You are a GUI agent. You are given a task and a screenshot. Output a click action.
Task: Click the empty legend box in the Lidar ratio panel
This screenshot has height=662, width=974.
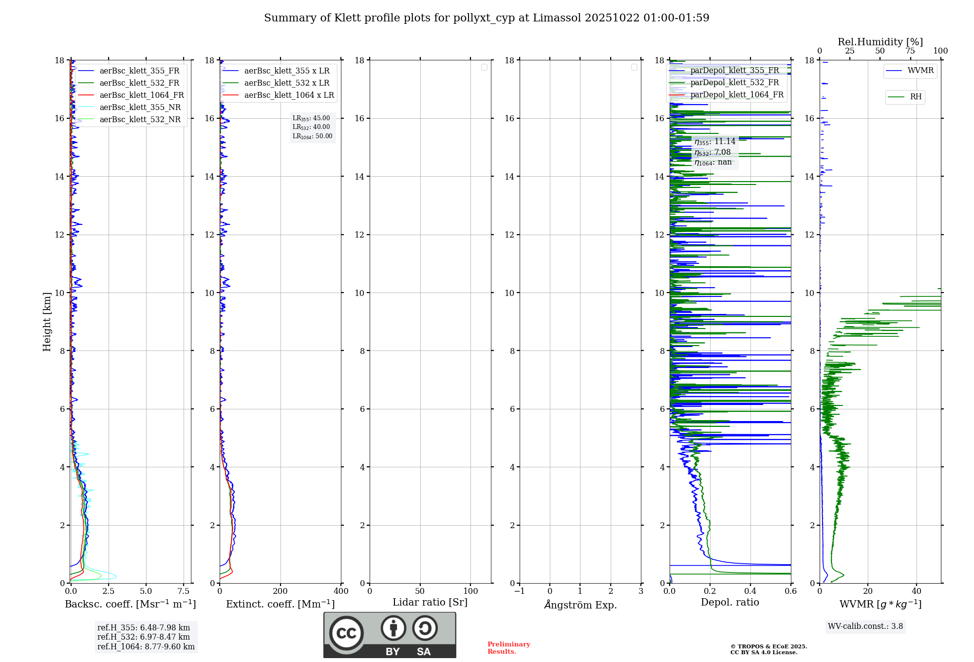pyautogui.click(x=484, y=67)
